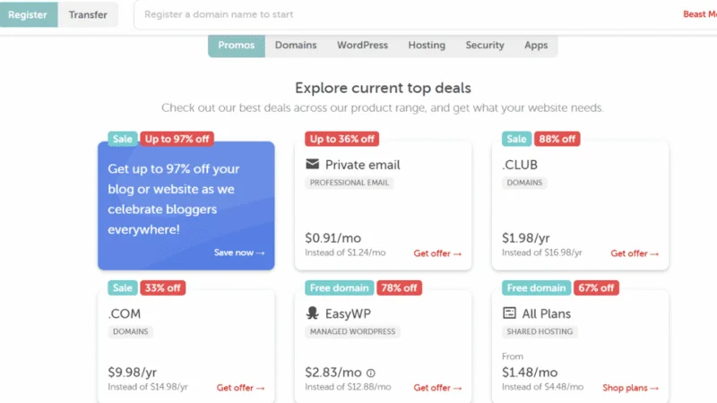Click the 'Free domain' badge on All Plans card
Screen dimensions: 717x403
click(x=536, y=287)
